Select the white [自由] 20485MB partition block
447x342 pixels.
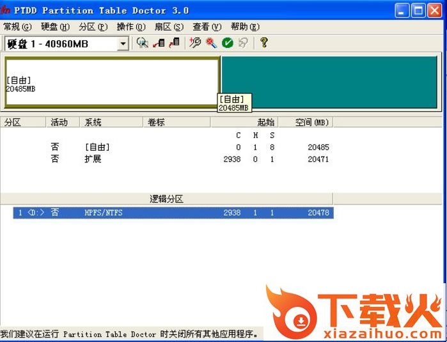coord(112,82)
